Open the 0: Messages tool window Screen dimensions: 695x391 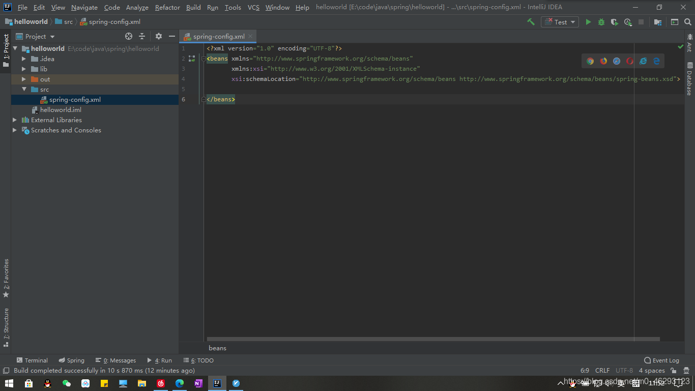tap(115, 360)
